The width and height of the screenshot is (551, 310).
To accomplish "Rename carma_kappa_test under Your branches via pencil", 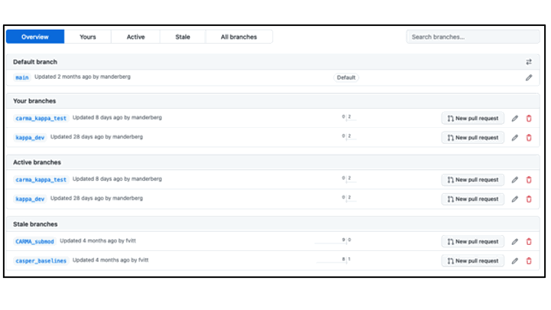I will click(515, 118).
